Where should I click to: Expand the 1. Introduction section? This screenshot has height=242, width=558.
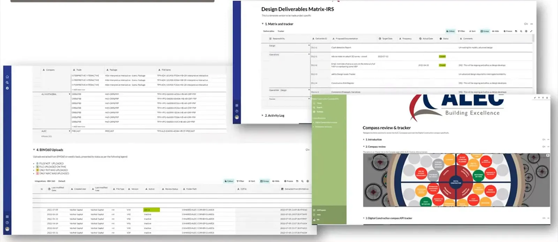pyautogui.click(x=364, y=139)
